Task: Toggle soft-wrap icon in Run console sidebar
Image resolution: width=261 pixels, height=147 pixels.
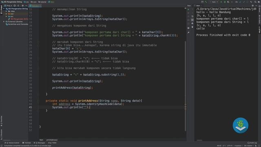Action: [192, 16]
